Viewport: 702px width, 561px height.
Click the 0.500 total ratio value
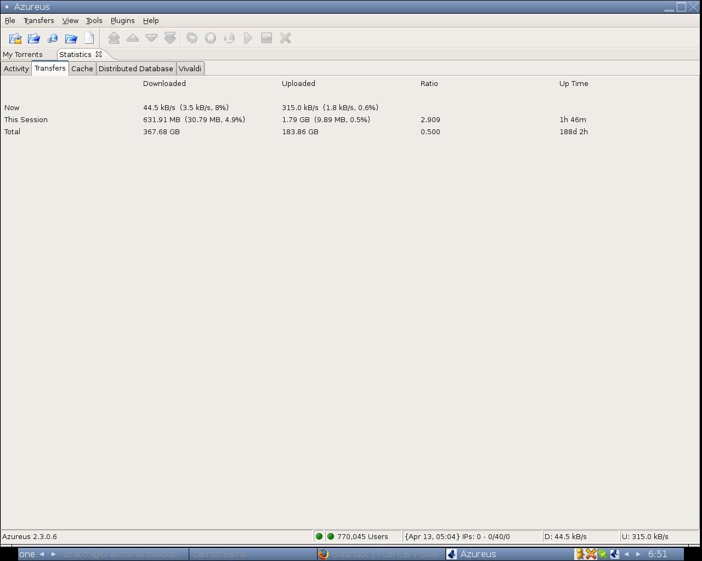point(431,131)
